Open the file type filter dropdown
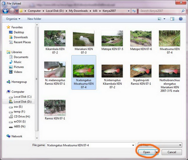This screenshot has height=160, width=188. [x=160, y=145]
